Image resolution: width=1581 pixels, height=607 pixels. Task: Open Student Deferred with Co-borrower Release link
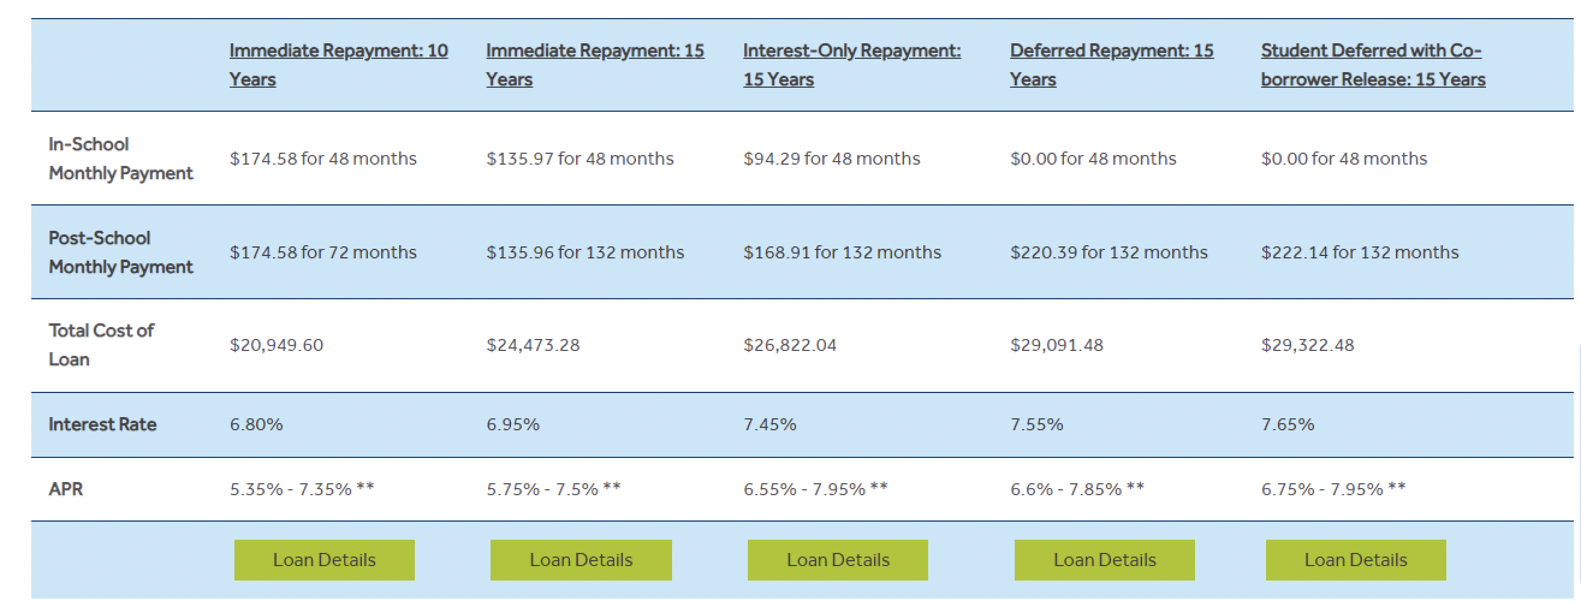1371,51
